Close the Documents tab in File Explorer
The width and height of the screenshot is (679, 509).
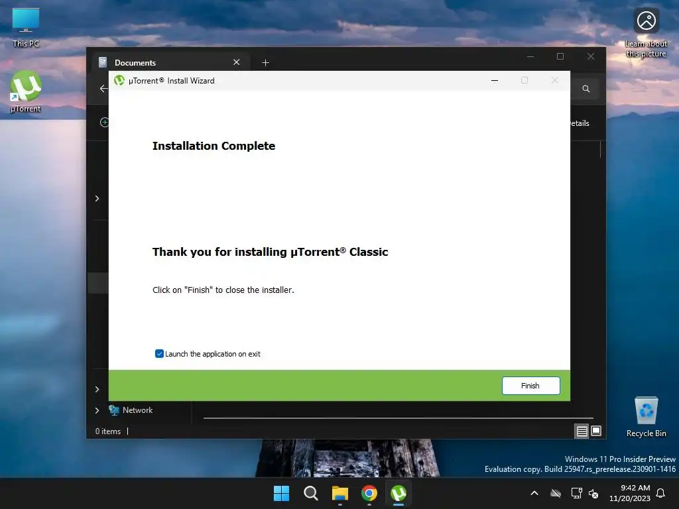(x=237, y=62)
